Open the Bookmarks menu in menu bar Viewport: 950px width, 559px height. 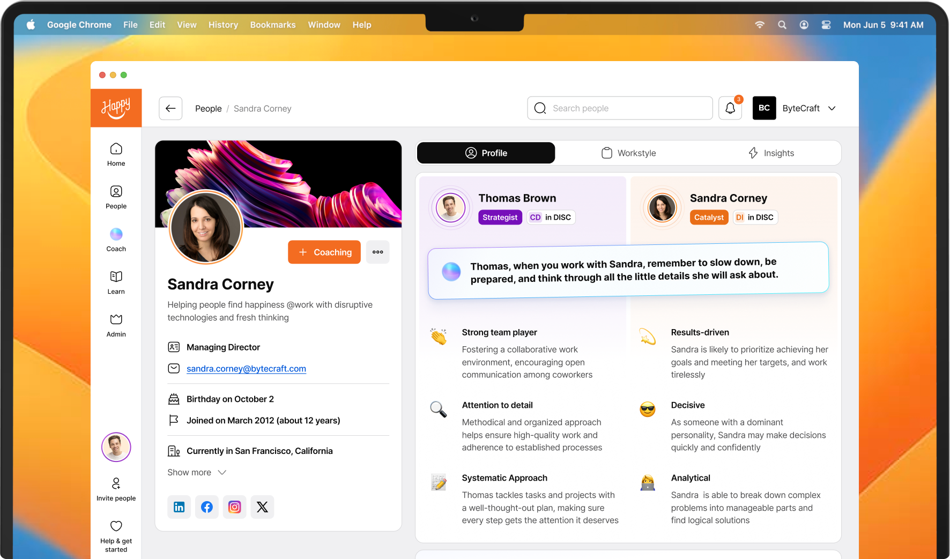point(273,25)
